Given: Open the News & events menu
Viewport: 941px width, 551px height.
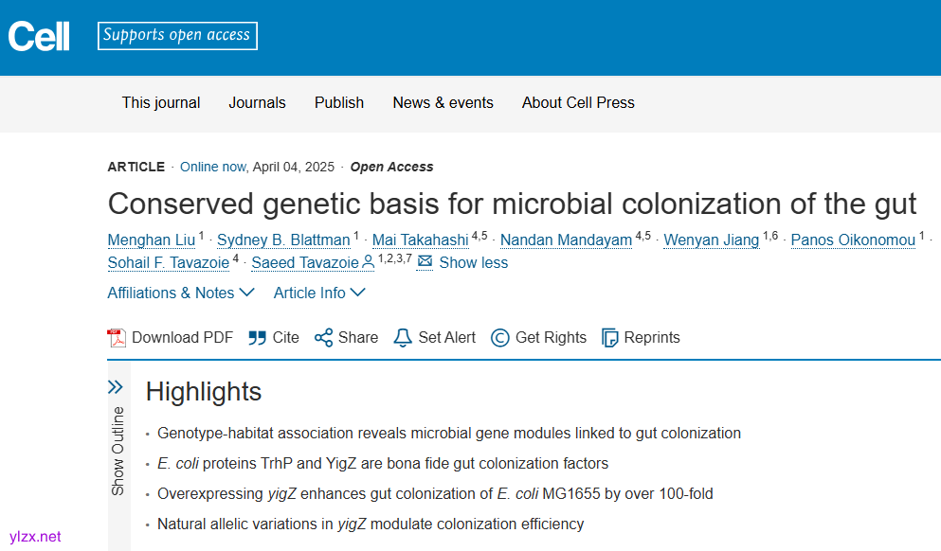Looking at the screenshot, I should click(x=443, y=103).
